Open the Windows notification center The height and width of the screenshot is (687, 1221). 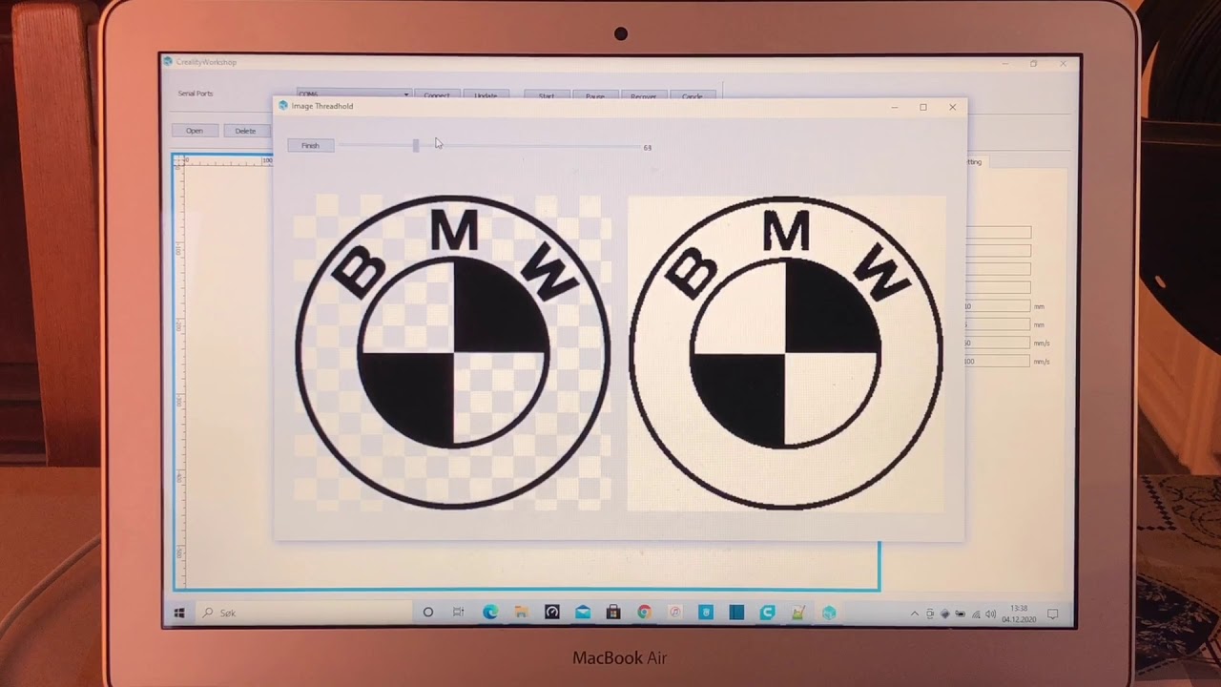click(1053, 614)
